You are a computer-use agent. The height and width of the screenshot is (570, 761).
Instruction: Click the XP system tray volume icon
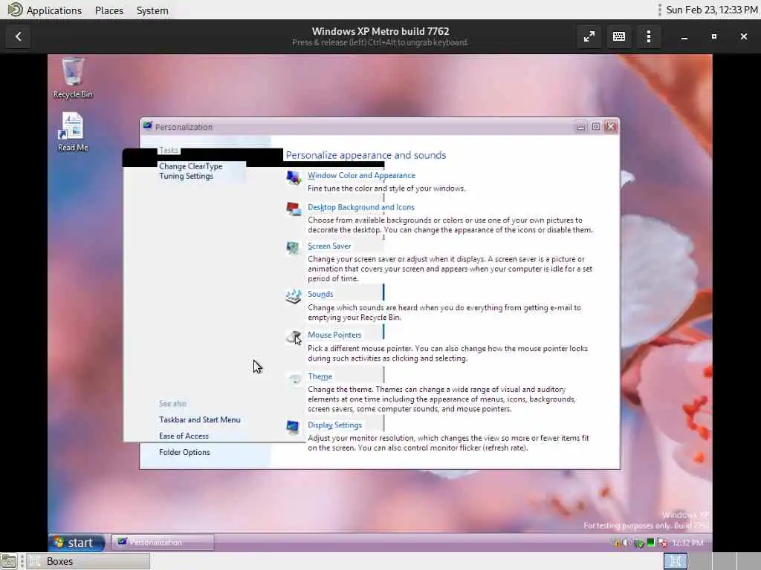point(626,543)
